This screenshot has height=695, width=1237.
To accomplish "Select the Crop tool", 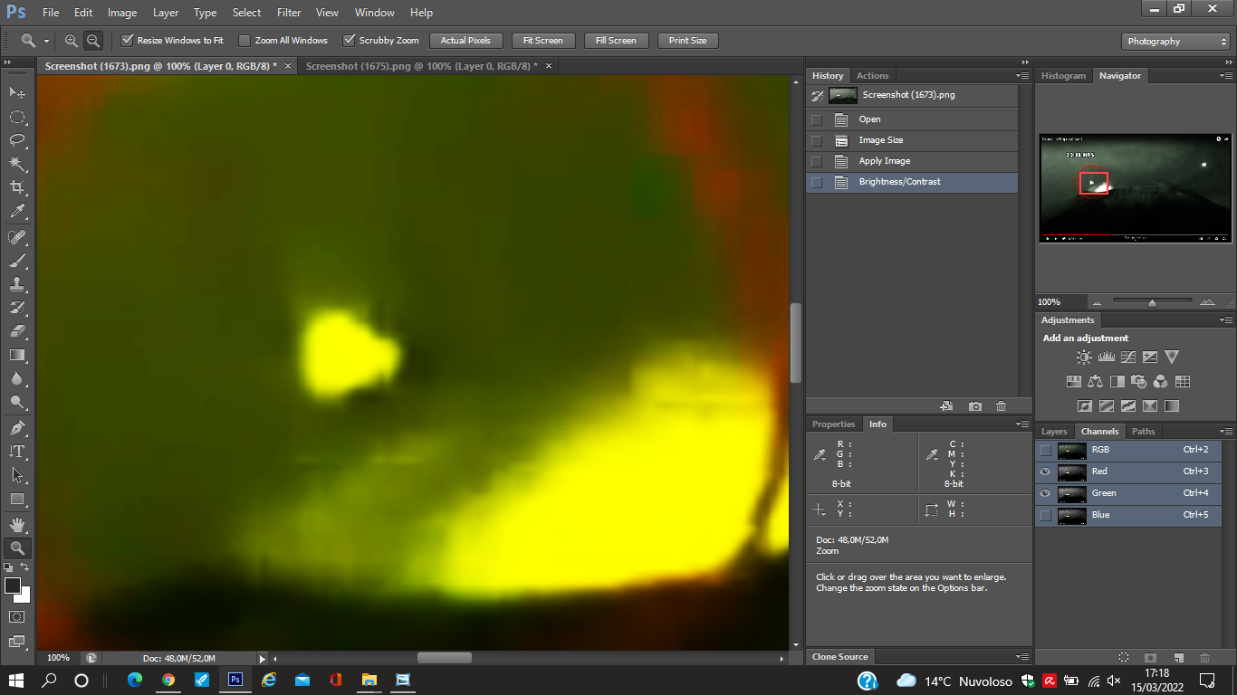I will click(17, 187).
